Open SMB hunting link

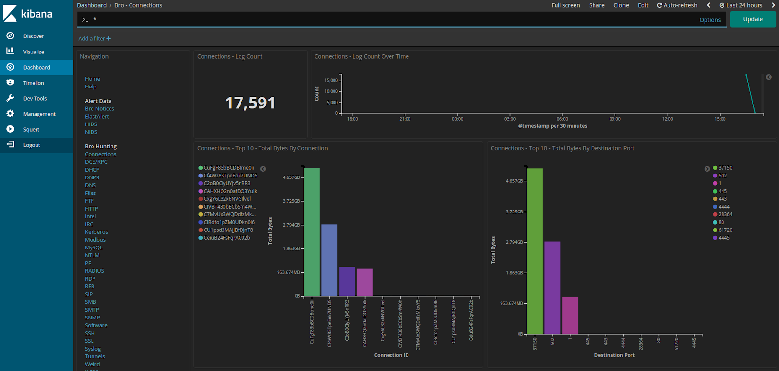coord(91,302)
